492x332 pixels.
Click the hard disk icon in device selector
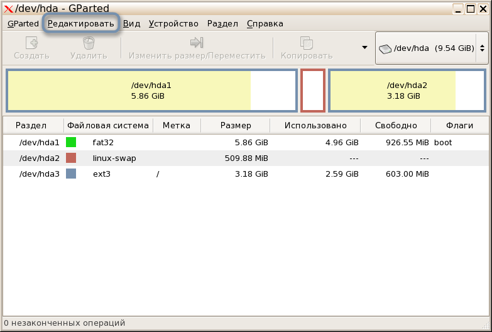(x=385, y=48)
